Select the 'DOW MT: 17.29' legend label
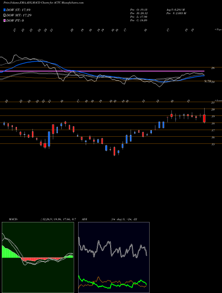This screenshot has height=293, width=222. tap(19, 16)
